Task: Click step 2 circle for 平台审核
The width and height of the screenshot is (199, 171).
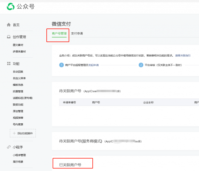Action: [x=141, y=65]
